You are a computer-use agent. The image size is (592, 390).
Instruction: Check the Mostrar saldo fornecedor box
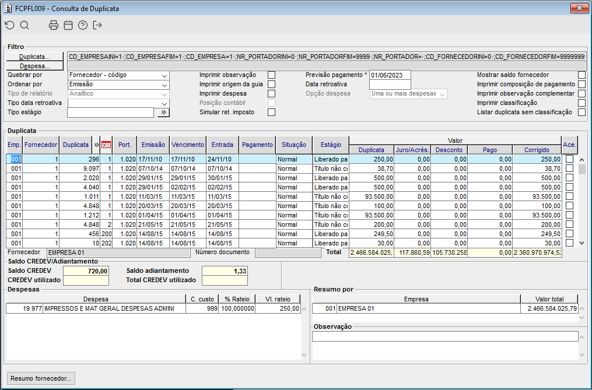point(582,75)
